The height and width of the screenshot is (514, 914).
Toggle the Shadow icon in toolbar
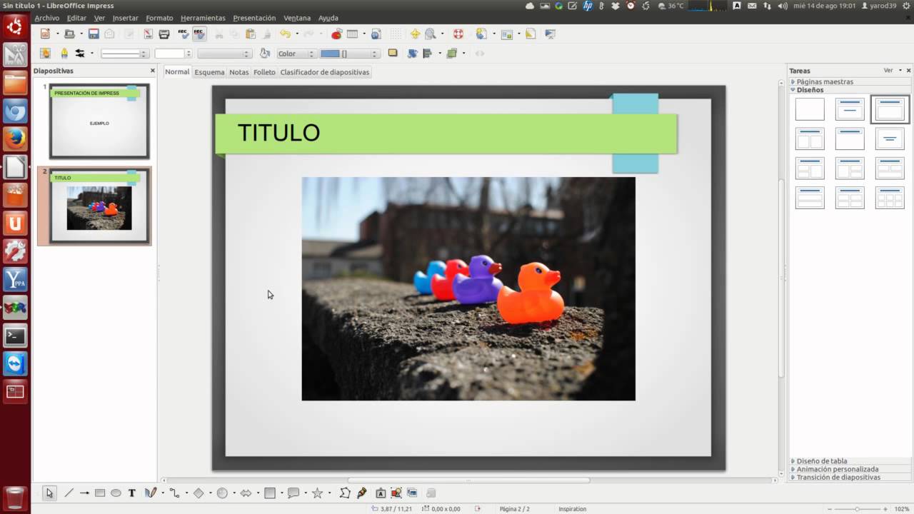393,53
